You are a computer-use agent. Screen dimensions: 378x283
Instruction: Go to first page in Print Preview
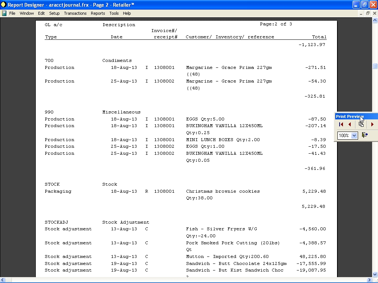(341, 125)
